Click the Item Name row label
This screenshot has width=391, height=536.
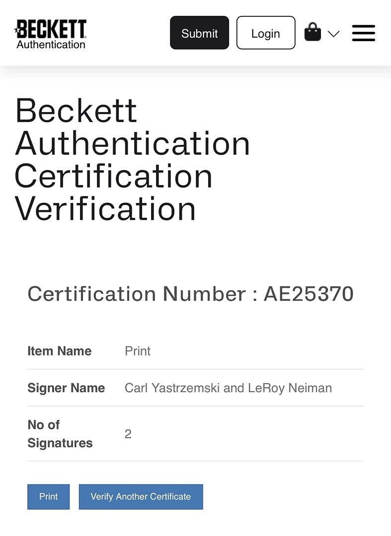(x=60, y=351)
